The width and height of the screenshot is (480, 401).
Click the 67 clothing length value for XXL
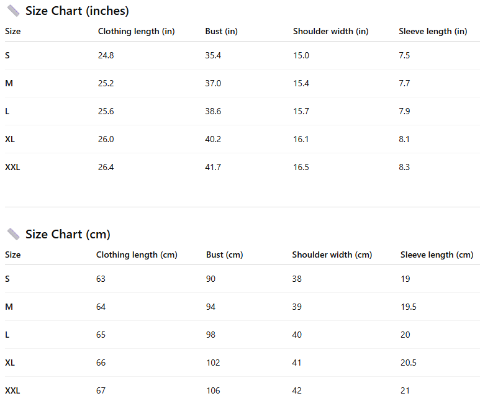coord(101,390)
